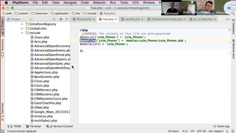Select the GlobalLinks folder icon
Image resolution: width=236 pixels, height=133 pixels.
pos(27,28)
